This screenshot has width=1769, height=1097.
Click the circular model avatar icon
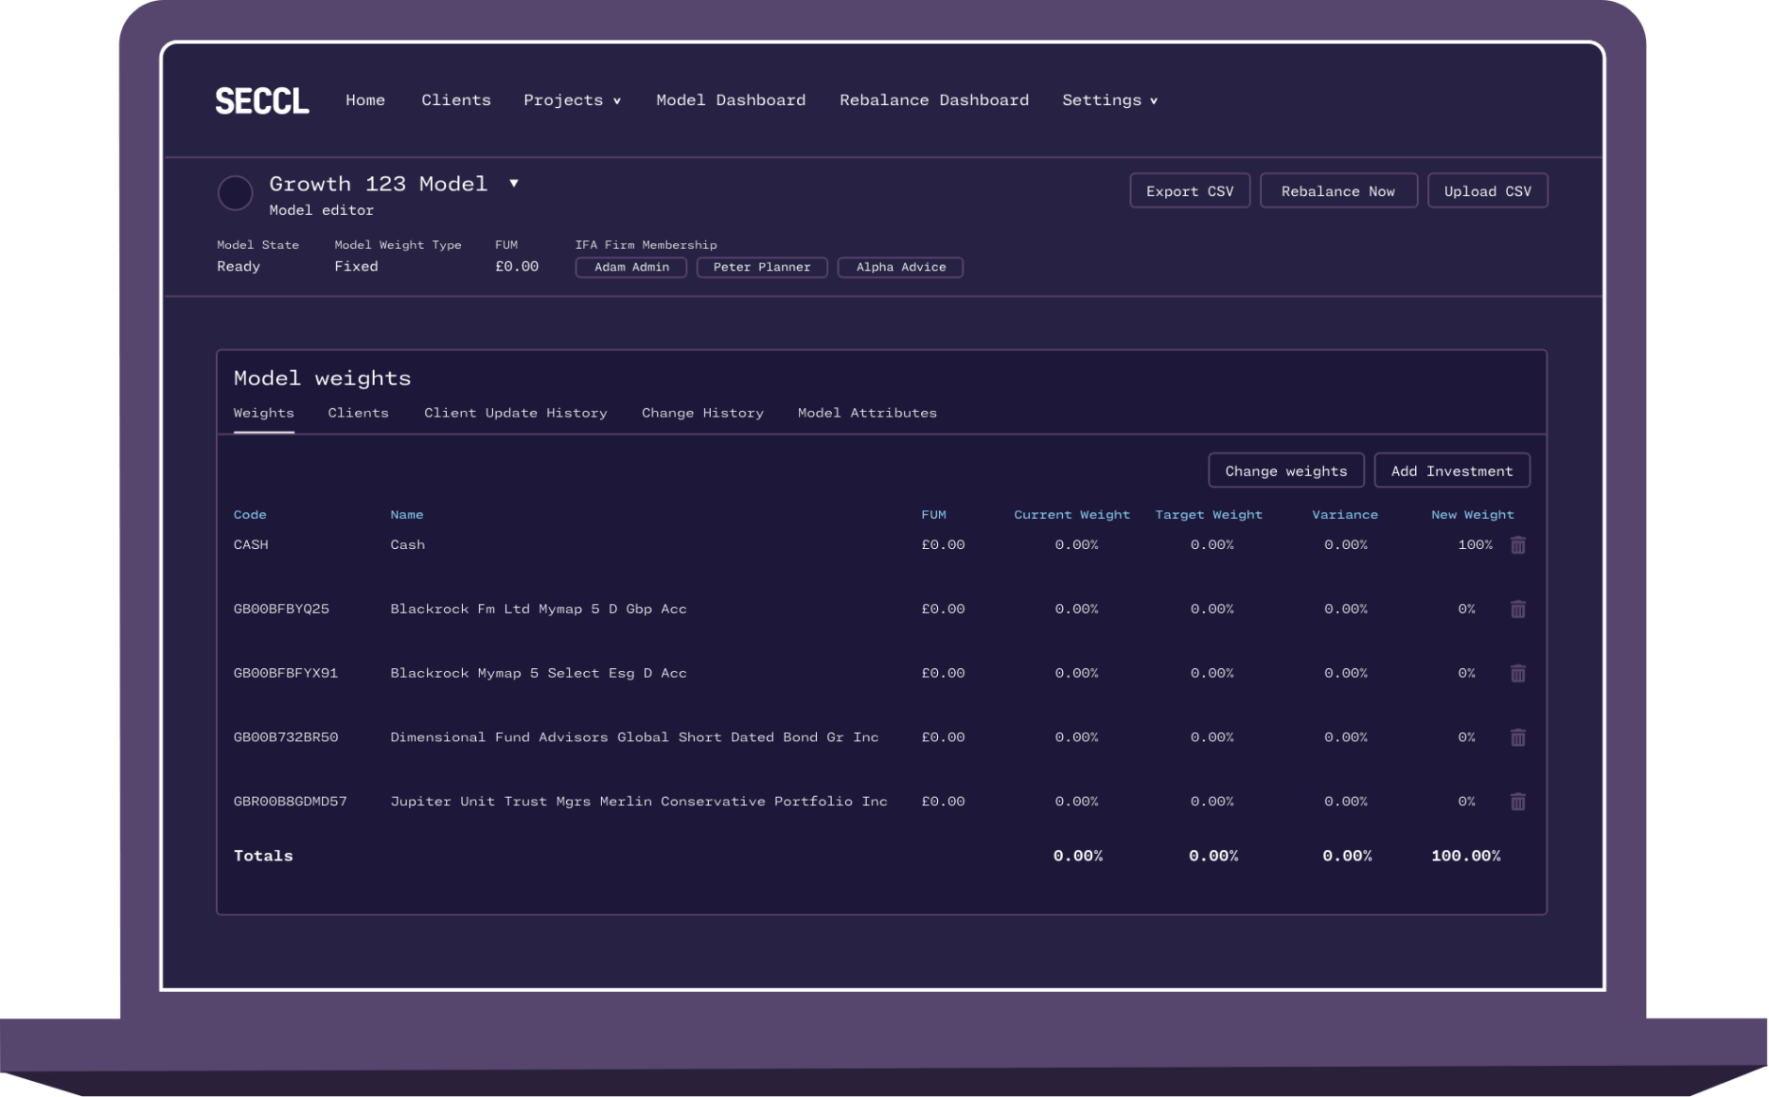(x=235, y=193)
